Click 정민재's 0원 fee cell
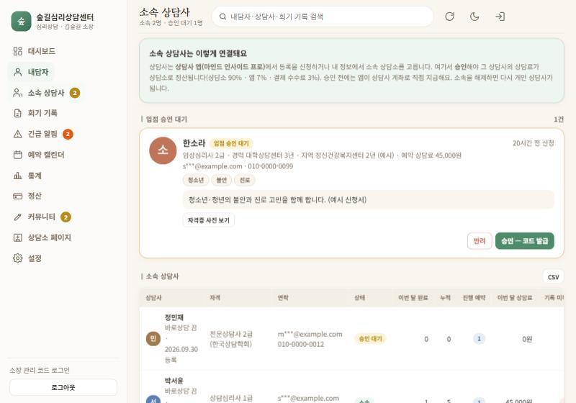The image size is (576, 403). coord(527,339)
